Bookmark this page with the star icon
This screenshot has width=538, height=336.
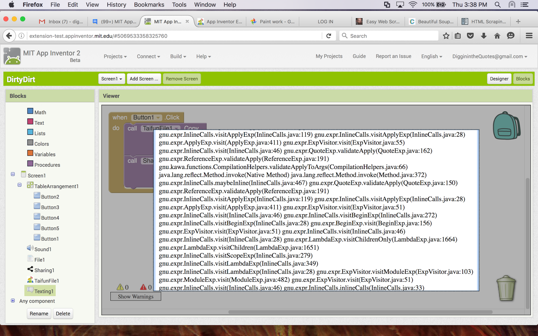446,36
